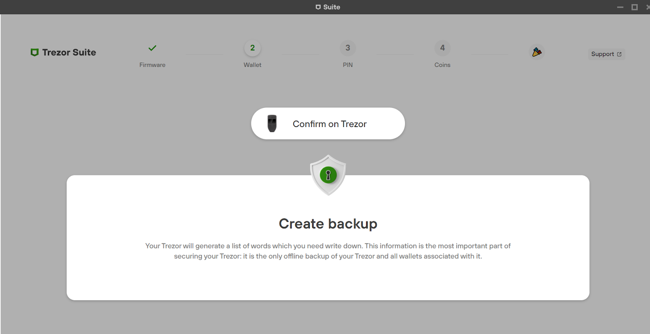Click the backup description paragraph
Screen dimensions: 650x334
coord(328,251)
